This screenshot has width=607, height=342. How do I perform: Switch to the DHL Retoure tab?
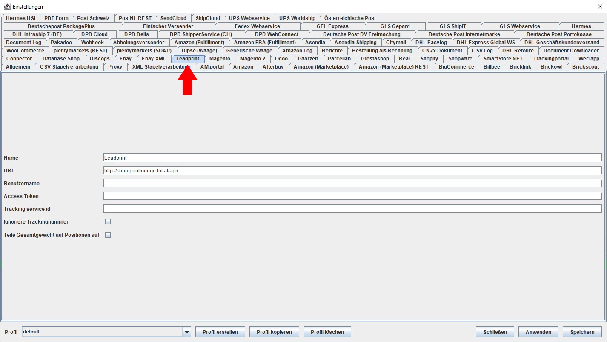[x=518, y=51]
